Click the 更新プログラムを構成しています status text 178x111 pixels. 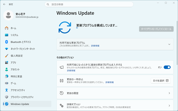coord(97,25)
